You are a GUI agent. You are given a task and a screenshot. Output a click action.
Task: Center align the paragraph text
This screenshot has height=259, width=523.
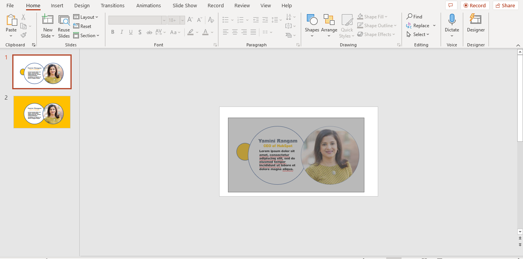234,32
